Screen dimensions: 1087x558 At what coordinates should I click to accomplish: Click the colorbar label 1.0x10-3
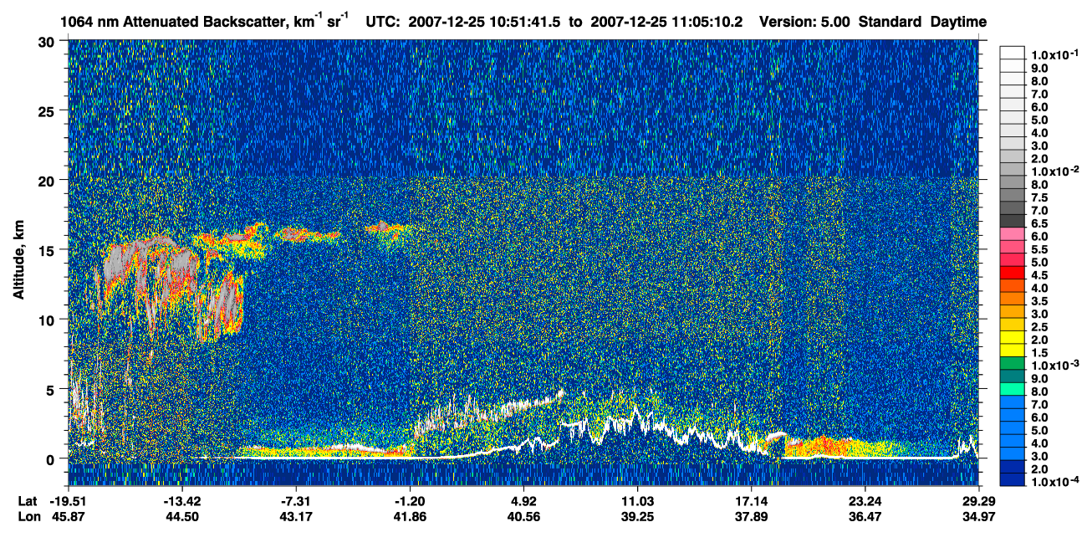(x=1056, y=365)
